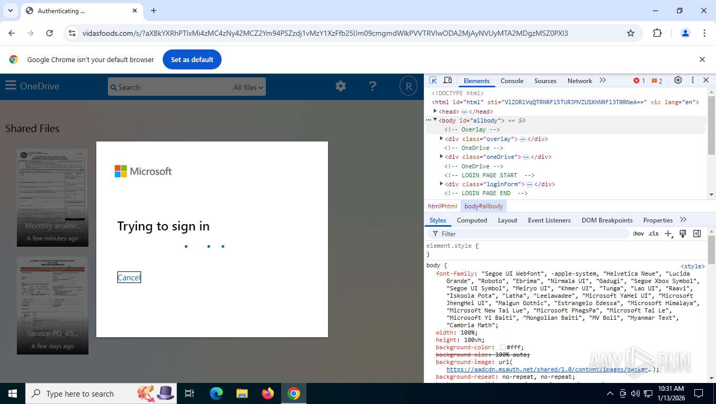Click the OneDrive help question mark
The height and width of the screenshot is (404, 716).
click(x=373, y=86)
